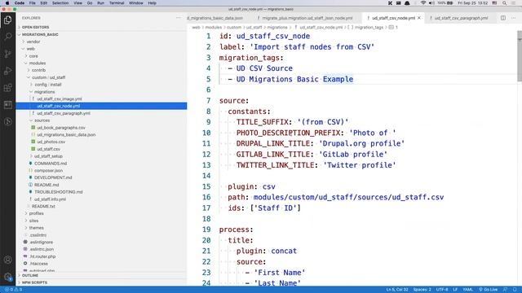Open editor More Actions ellipsis

pos(514,18)
